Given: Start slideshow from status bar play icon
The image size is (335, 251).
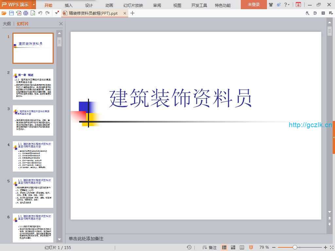Looking at the screenshot, I should click(251, 247).
